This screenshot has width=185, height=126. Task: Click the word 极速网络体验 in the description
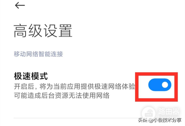pyautogui.click(x=114, y=86)
